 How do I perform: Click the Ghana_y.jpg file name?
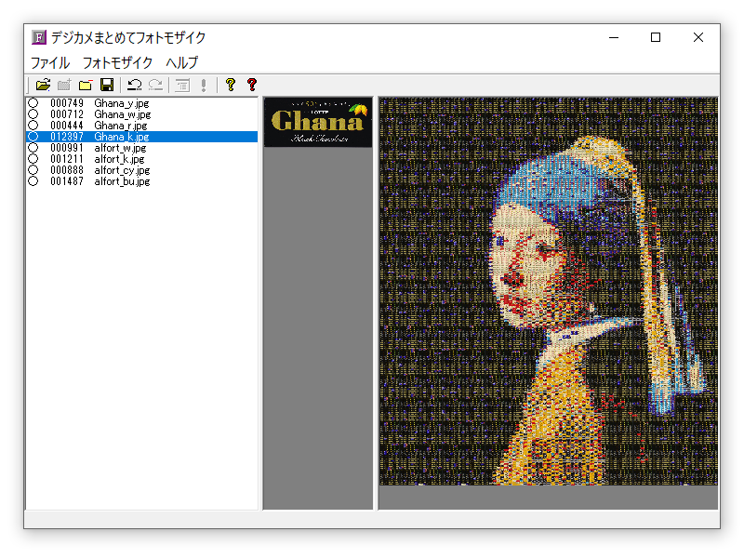click(x=122, y=103)
